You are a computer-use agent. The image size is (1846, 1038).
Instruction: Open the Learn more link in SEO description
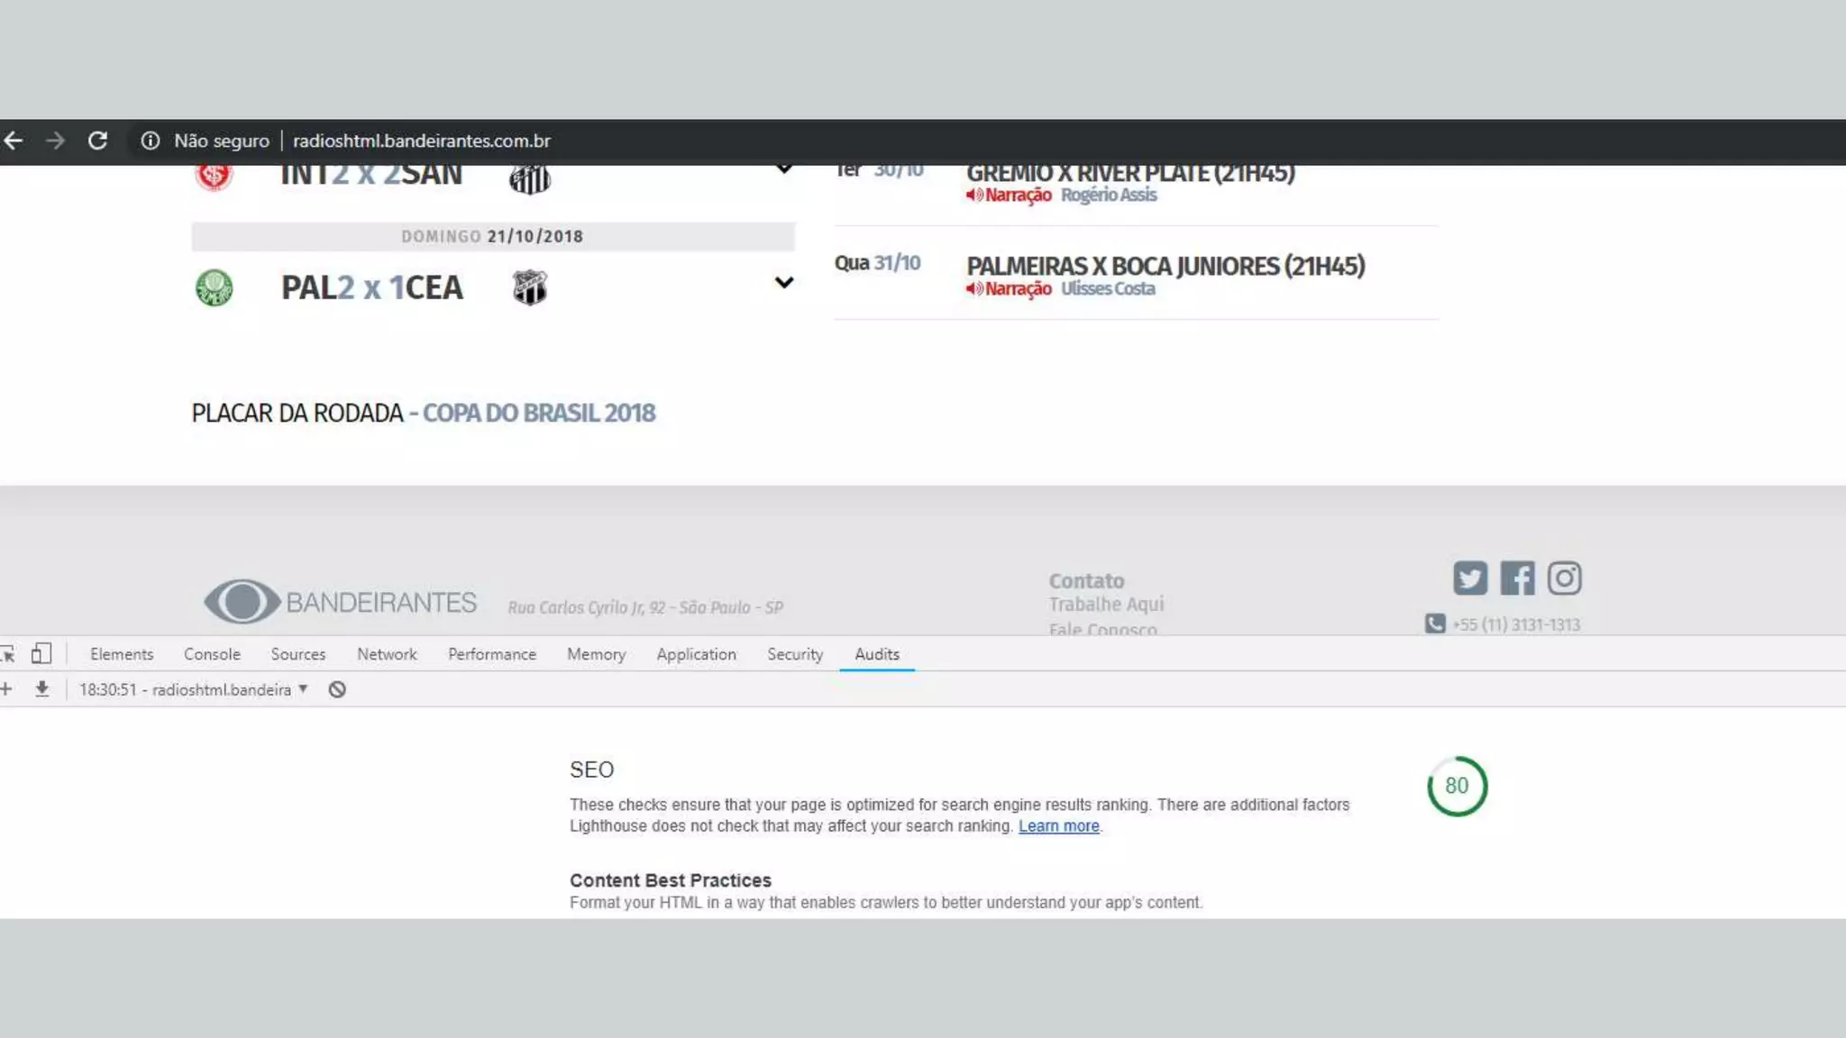click(x=1059, y=826)
